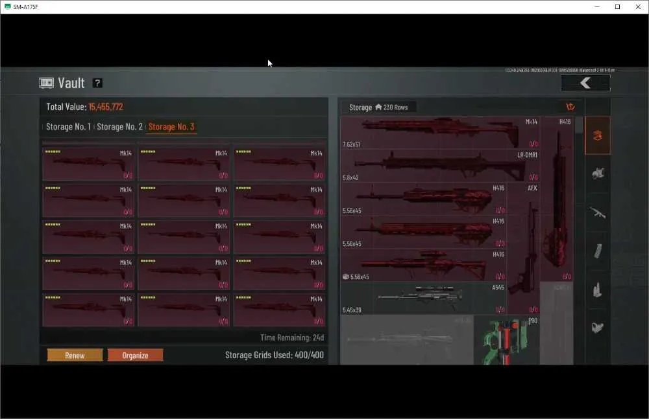Image resolution: width=649 pixels, height=419 pixels.
Task: Minimize the SM-A175F window
Action: (597, 7)
